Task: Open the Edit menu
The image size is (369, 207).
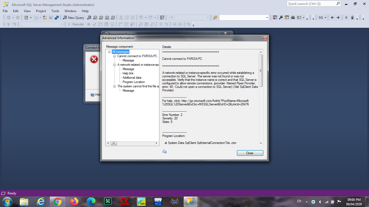Action: 16,11
